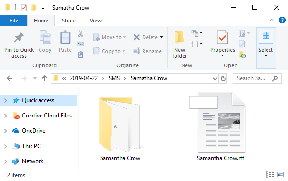Switch to the Share tab
This screenshot has width=288, height=181.
click(69, 21)
